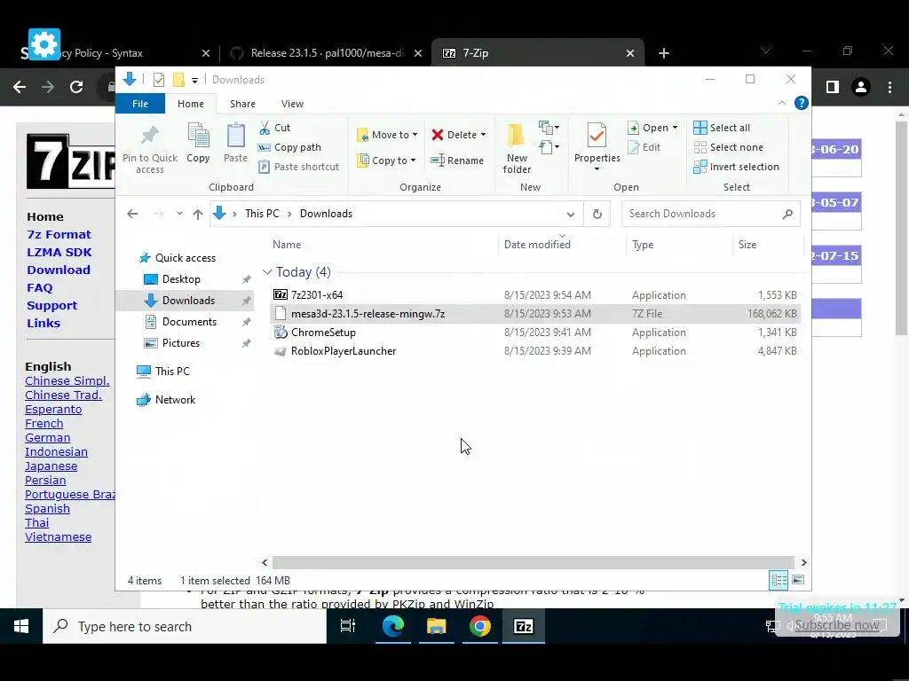Expand the Open button dropdown arrow
The height and width of the screenshot is (681, 909).
coord(675,128)
